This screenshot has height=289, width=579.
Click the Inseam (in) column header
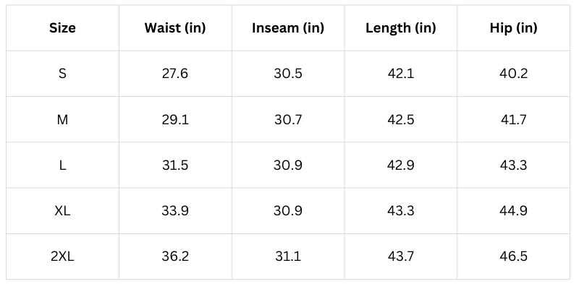click(288, 28)
